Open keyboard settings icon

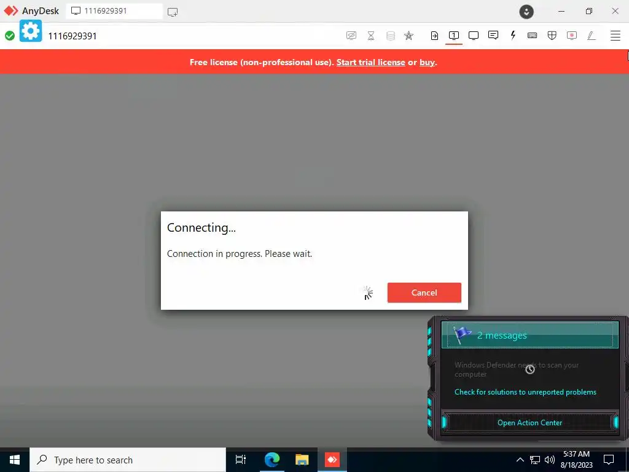point(533,36)
